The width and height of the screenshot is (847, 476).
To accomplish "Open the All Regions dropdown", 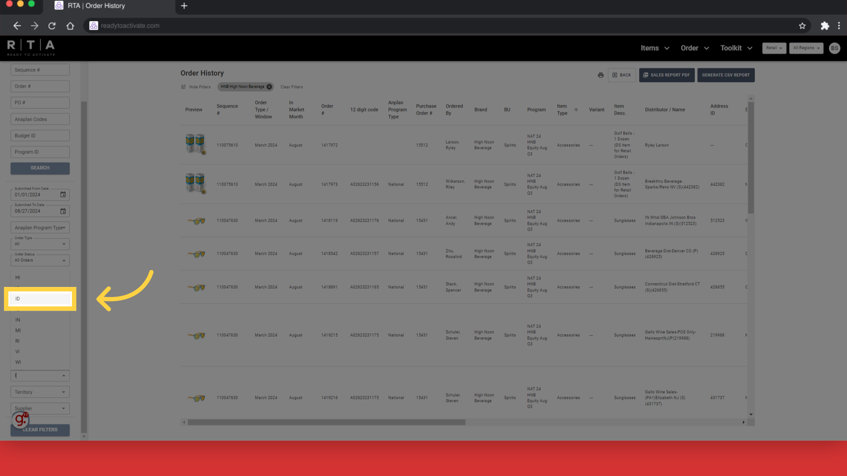I will 806,48.
